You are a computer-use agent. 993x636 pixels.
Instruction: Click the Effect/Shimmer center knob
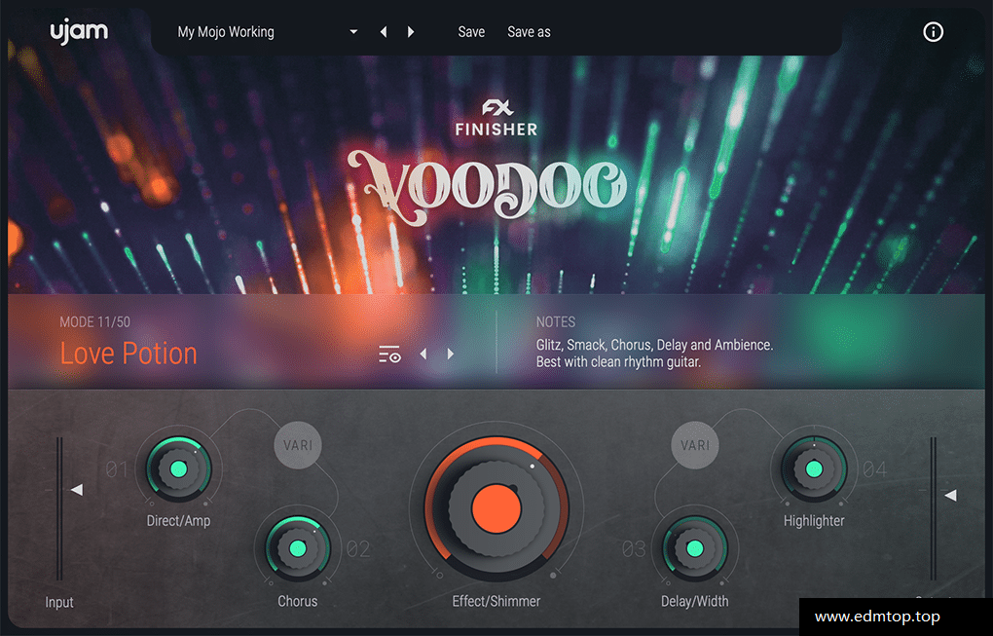(x=496, y=507)
